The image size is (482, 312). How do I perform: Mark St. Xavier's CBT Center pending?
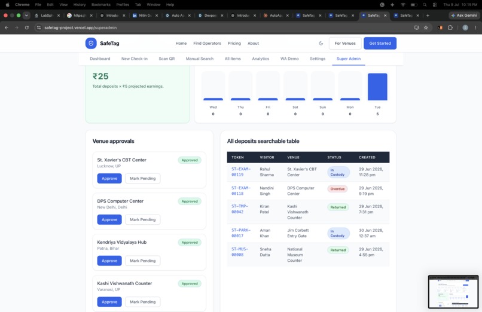[x=143, y=179]
